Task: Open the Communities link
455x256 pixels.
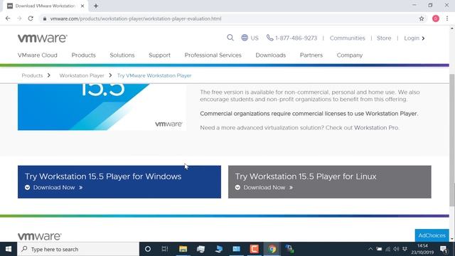Action: tap(348, 38)
